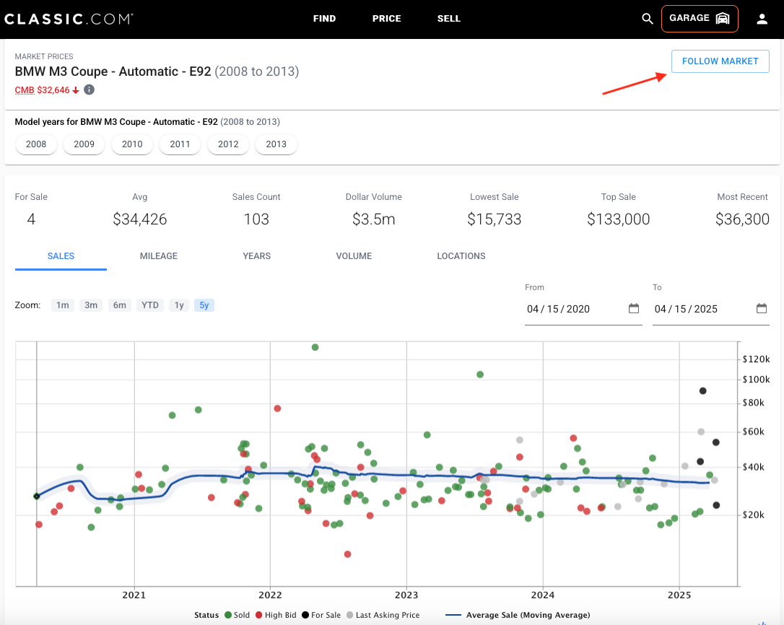Toggle the Sold series in chart legend

click(237, 615)
